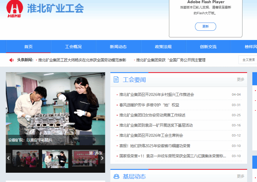Open the 新闻动态 navigation menu
The width and height of the screenshot is (257, 182).
click(118, 47)
